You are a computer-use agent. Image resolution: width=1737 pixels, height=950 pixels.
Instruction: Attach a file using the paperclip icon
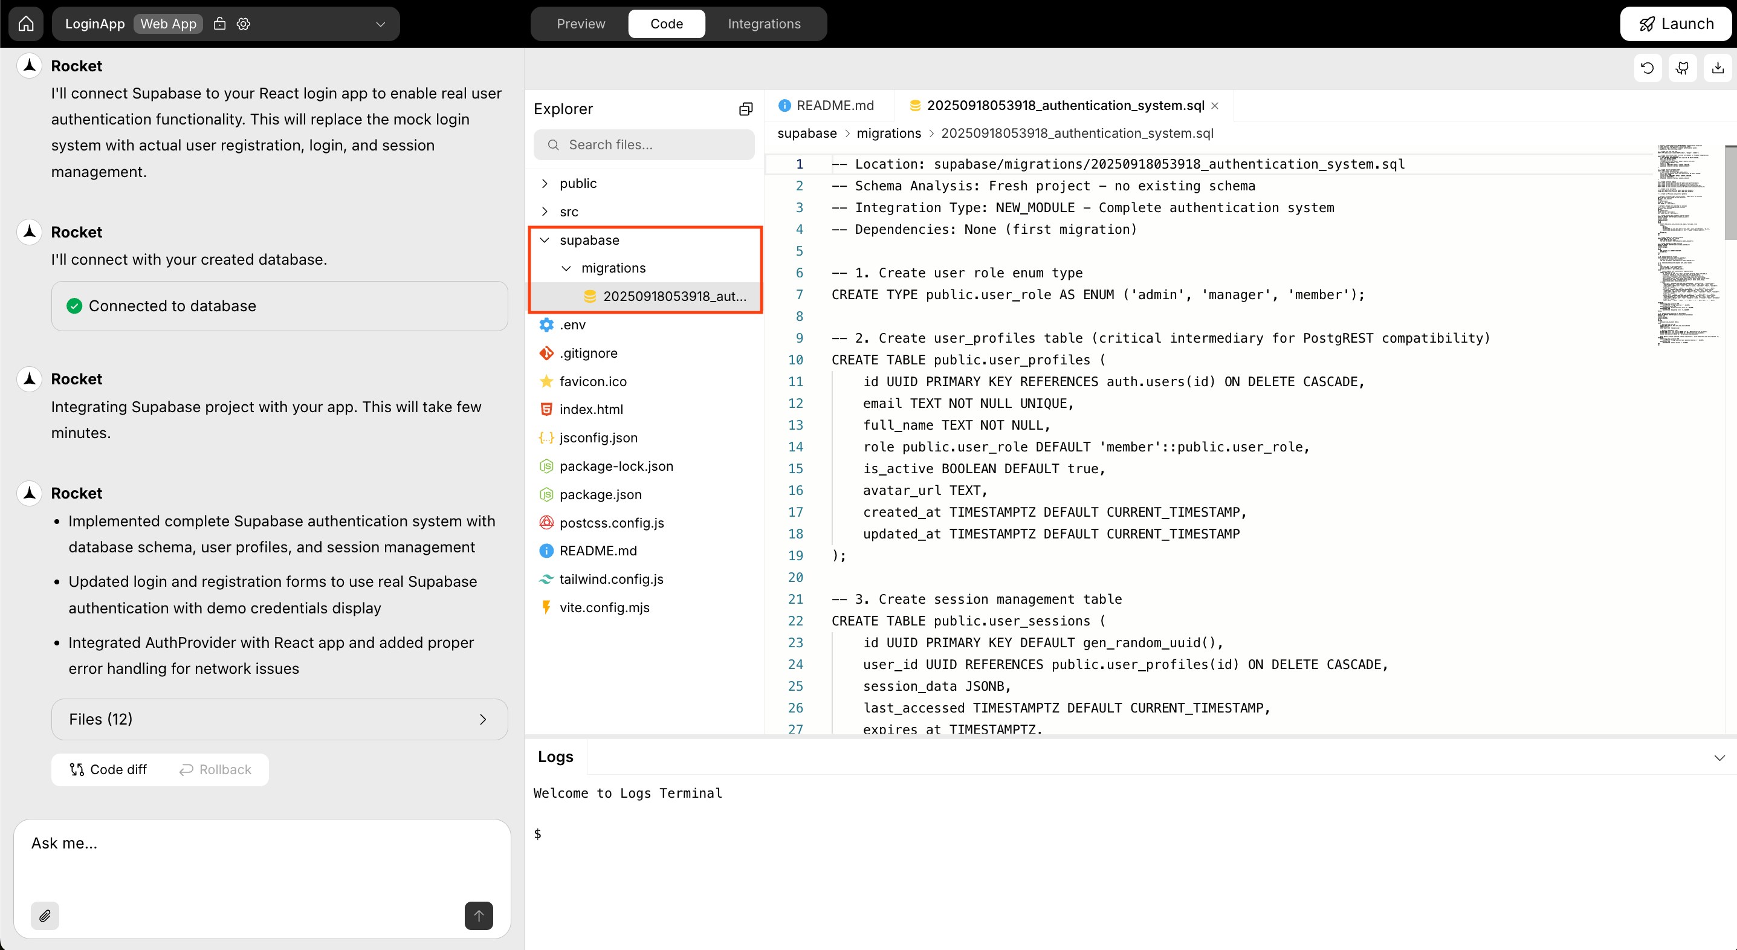(45, 916)
